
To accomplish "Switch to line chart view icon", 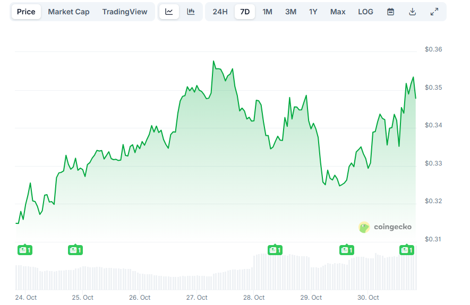I will pos(169,12).
